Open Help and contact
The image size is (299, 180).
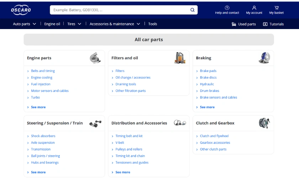227,10
